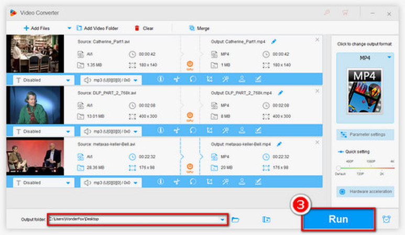The image size is (405, 235).
Task: Click GPU icon in Catherine_Part1 row
Action: (190, 65)
